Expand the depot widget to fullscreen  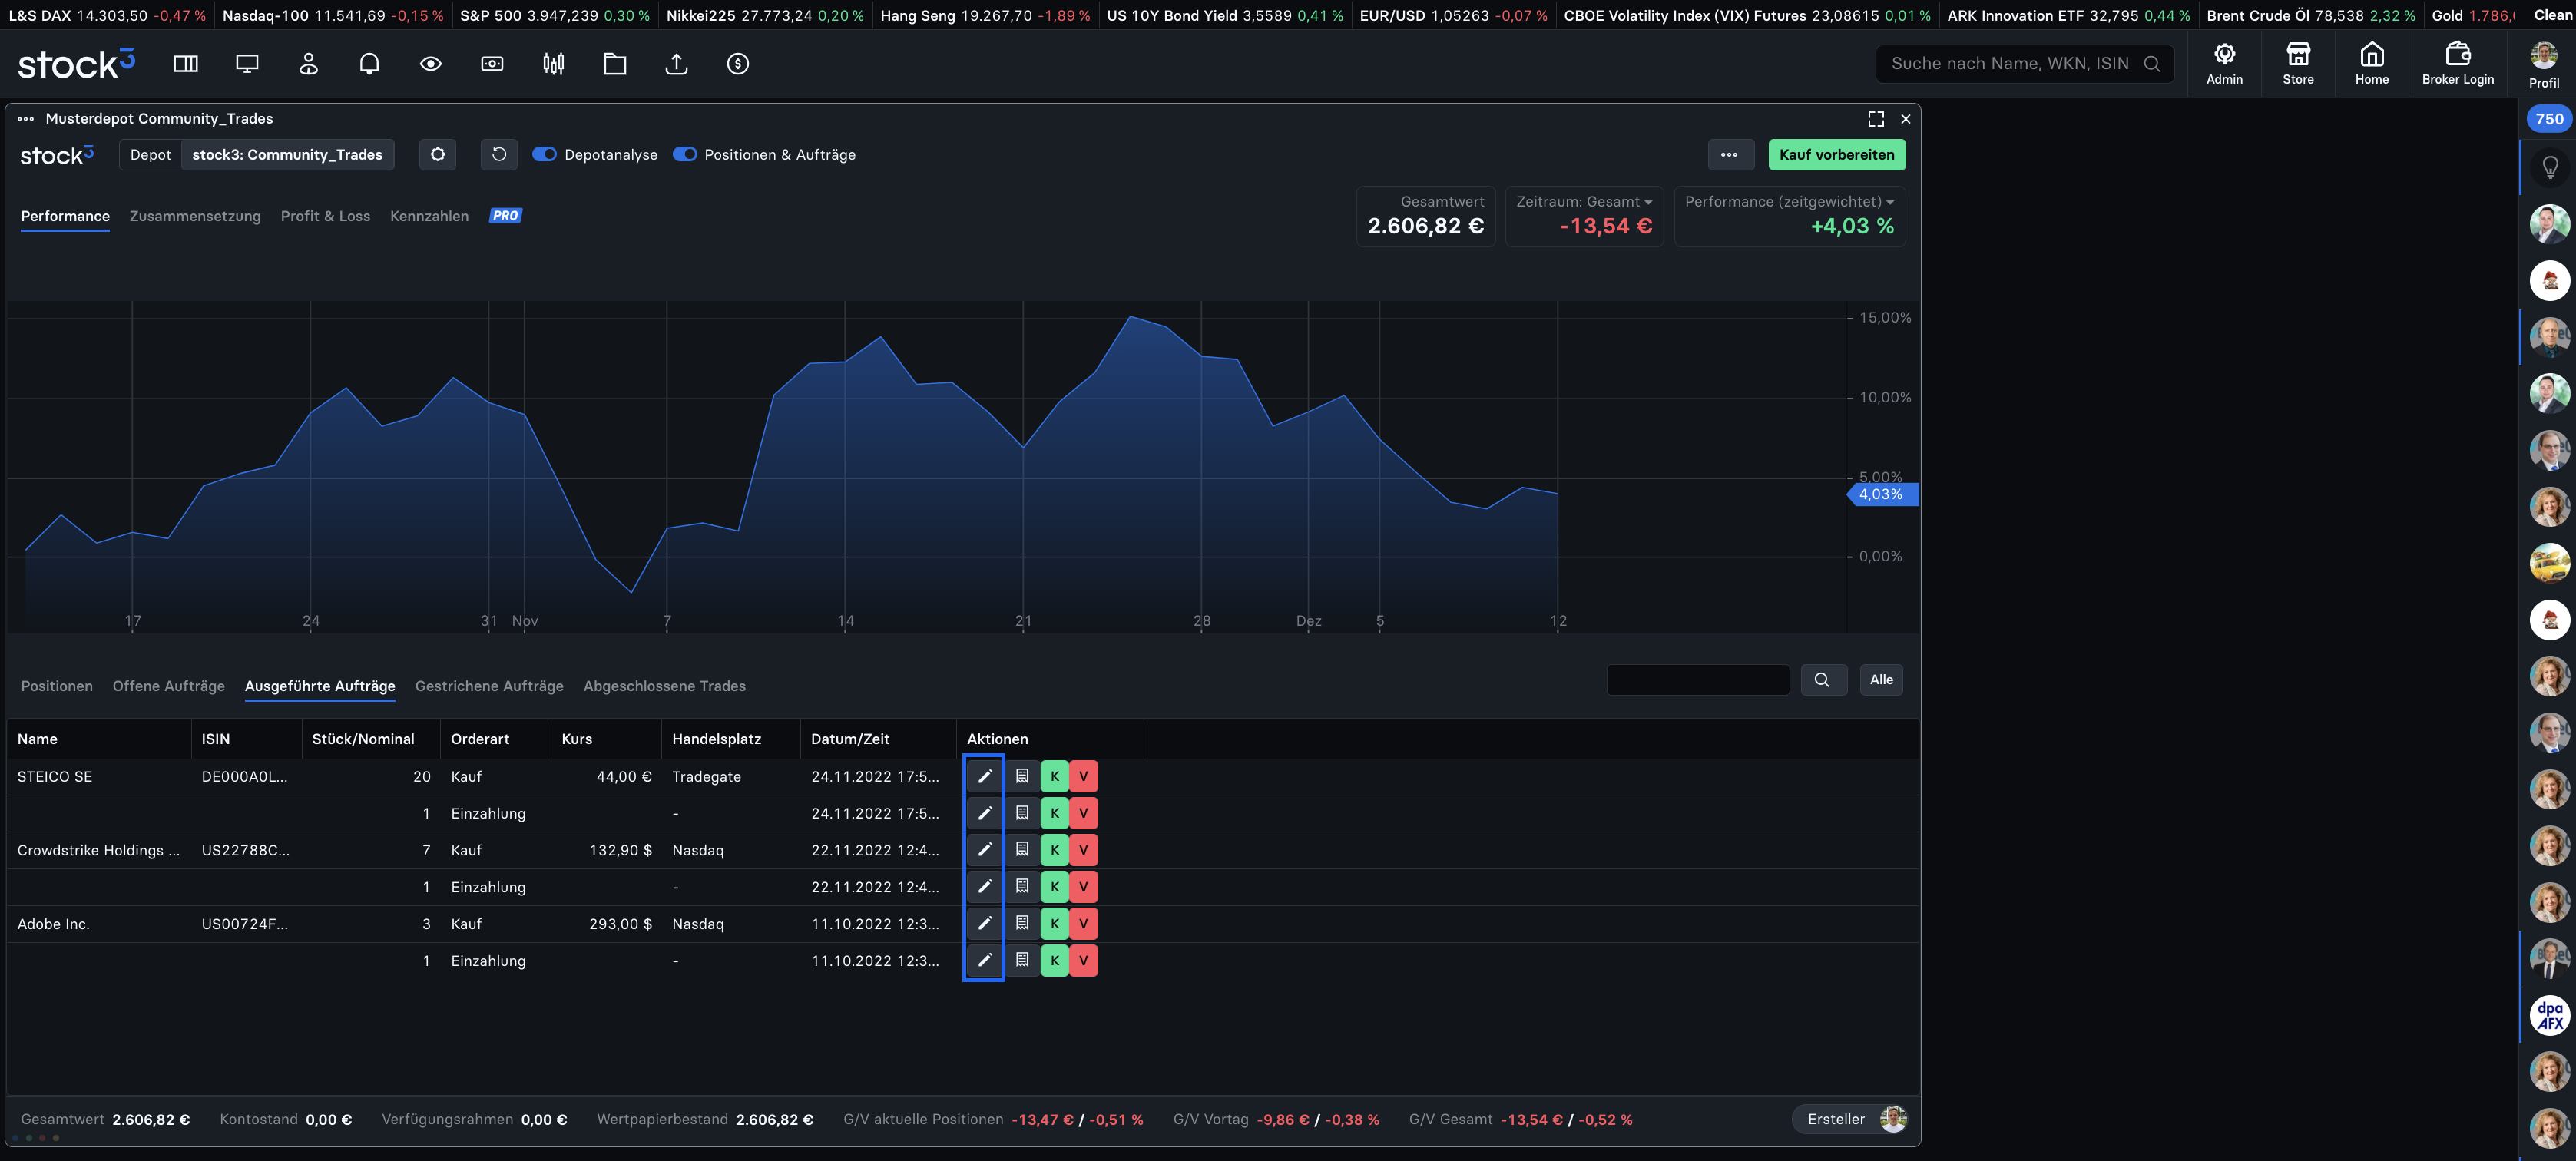1876,119
